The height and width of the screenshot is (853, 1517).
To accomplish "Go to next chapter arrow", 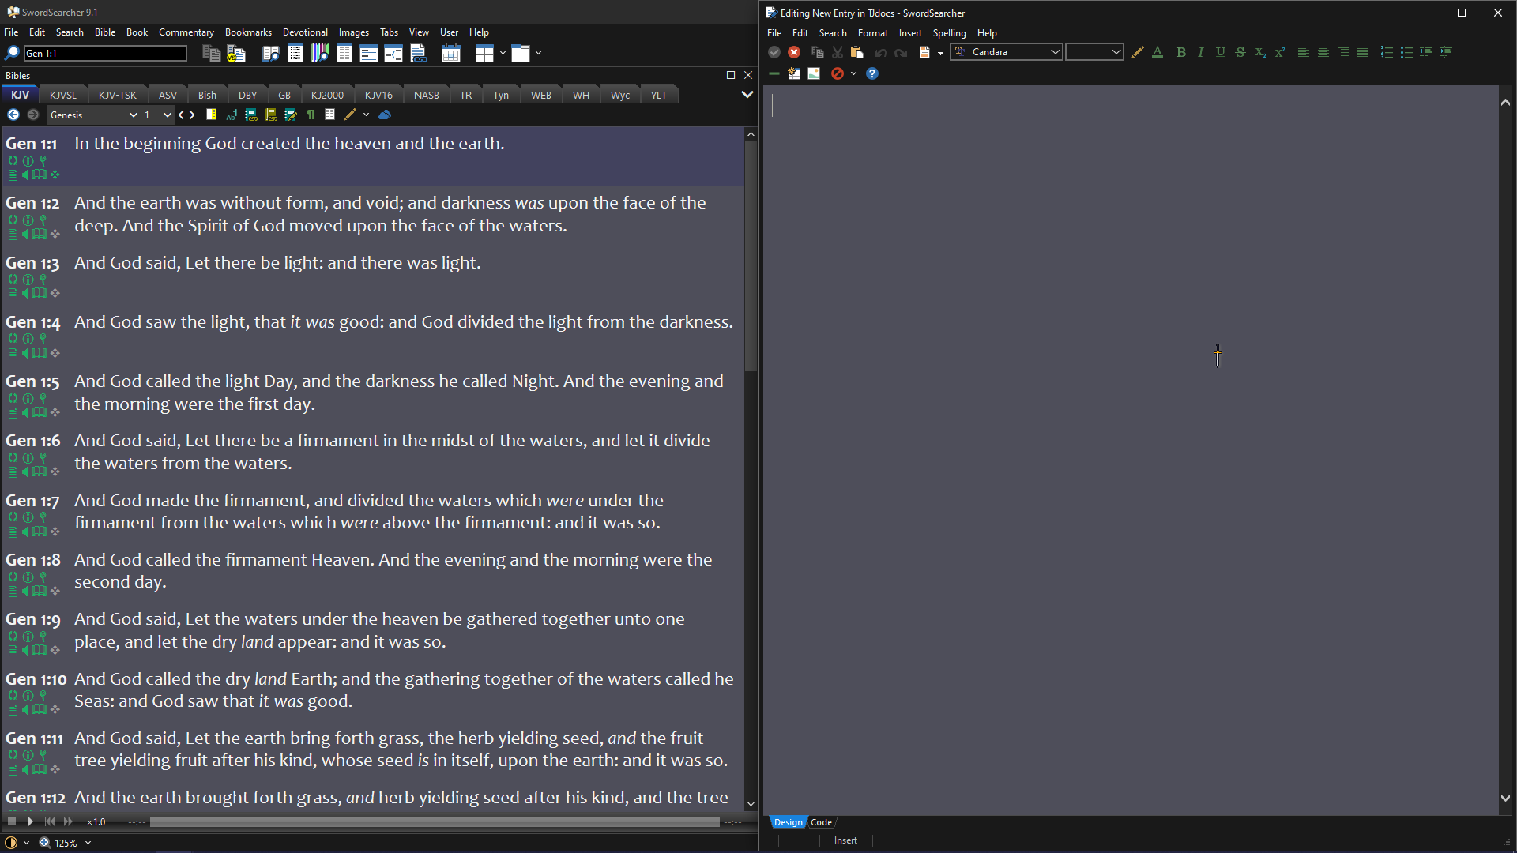I will pos(192,115).
